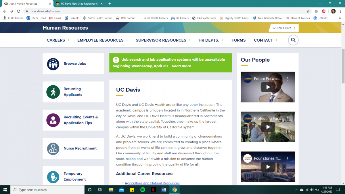Viewport: 345px width, 194px height.
Task: Click the Returning Applicants walking icon
Action: [53, 92]
